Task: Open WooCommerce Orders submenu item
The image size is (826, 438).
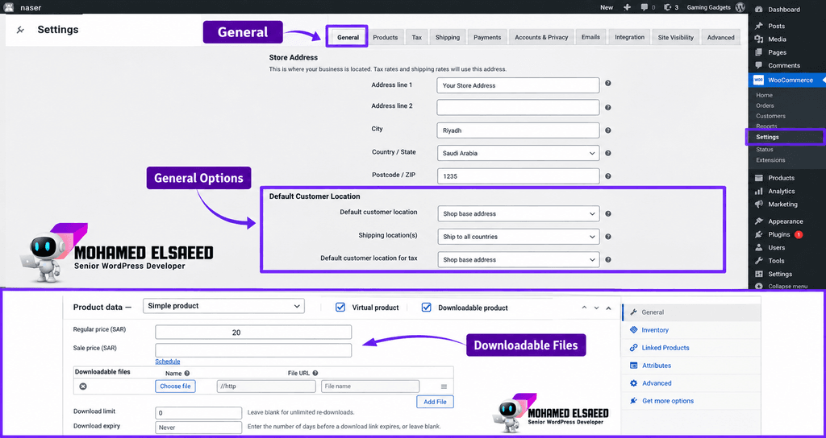Action: (x=765, y=105)
